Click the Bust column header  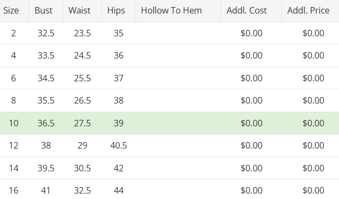coord(44,10)
